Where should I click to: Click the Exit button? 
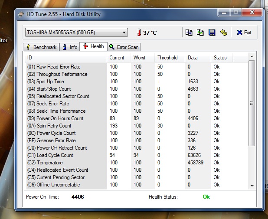(x=244, y=33)
